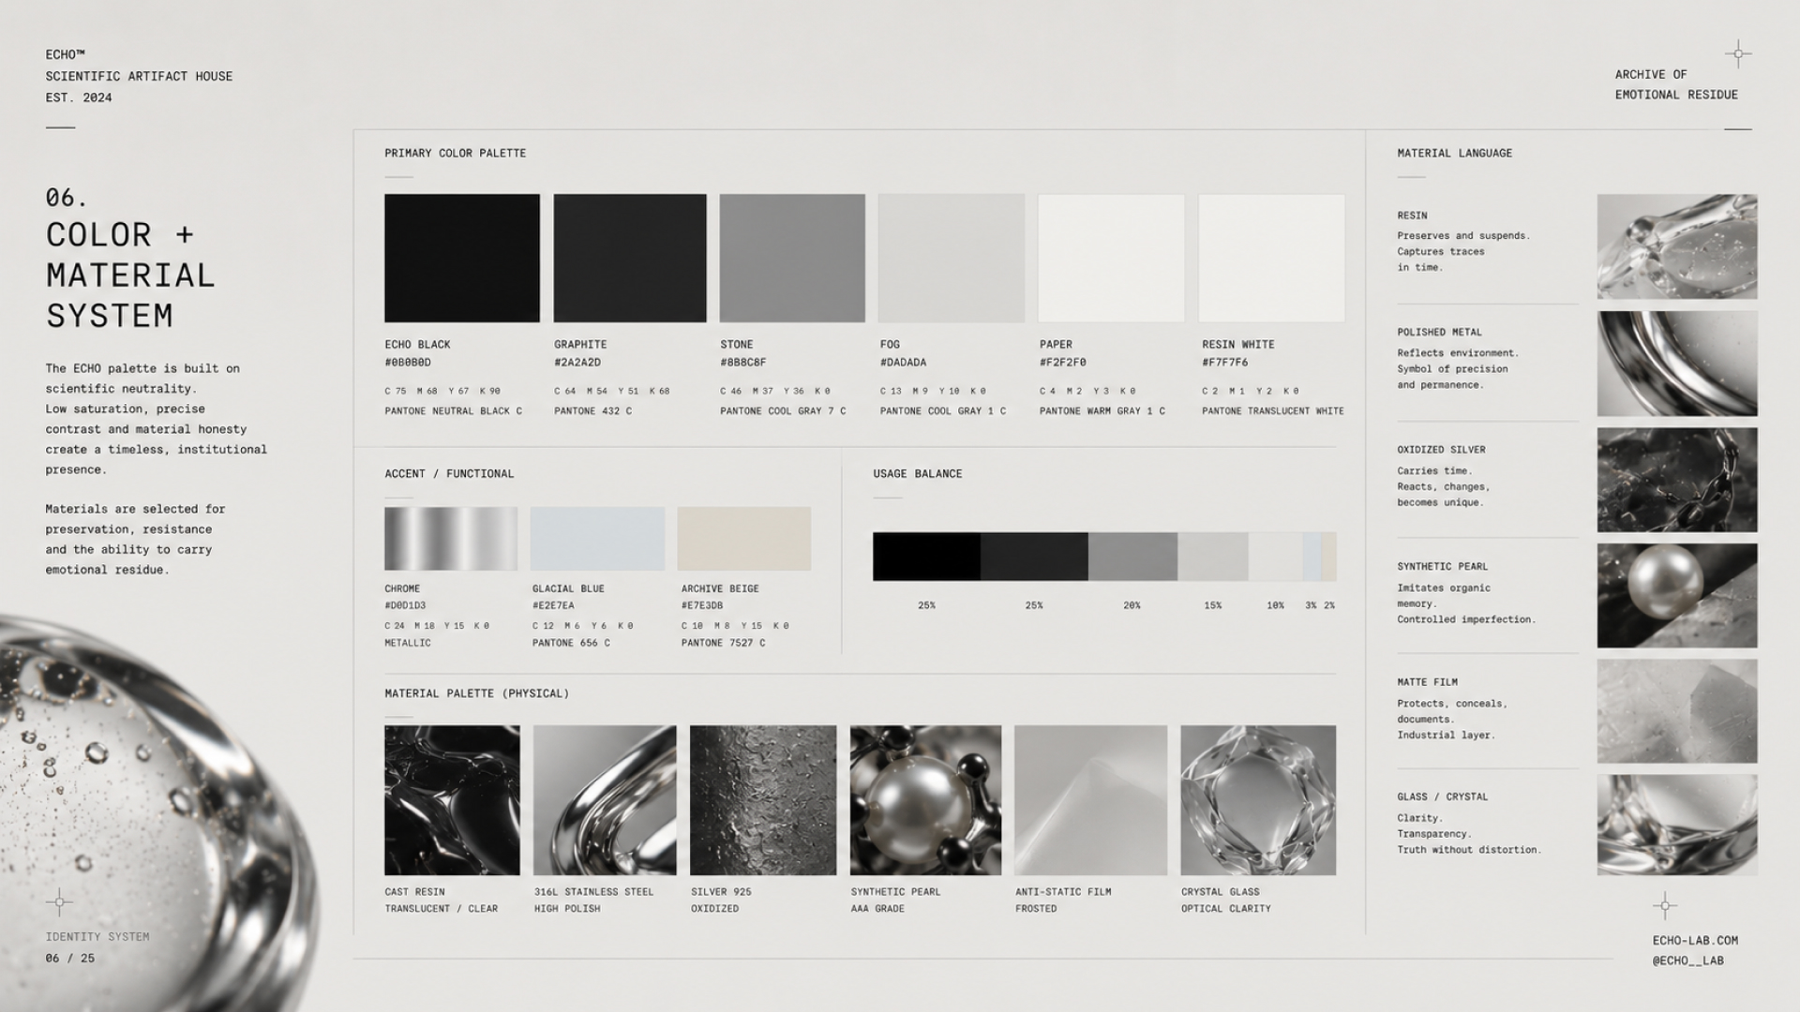View the Resin image in Material Language
1800x1012 pixels.
pos(1677,246)
